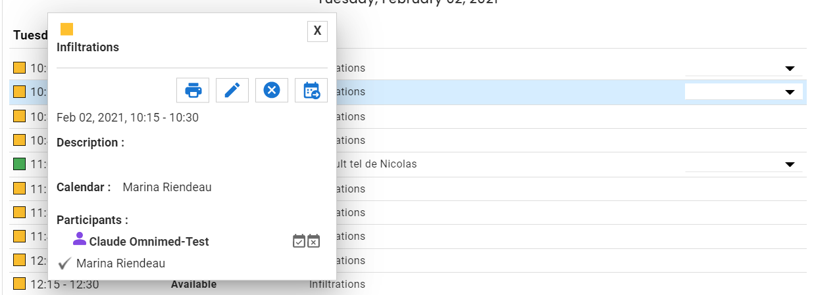Click the purple person icon beside Claude Omnimed-Test
Screen dimensions: 814x295
click(x=80, y=239)
